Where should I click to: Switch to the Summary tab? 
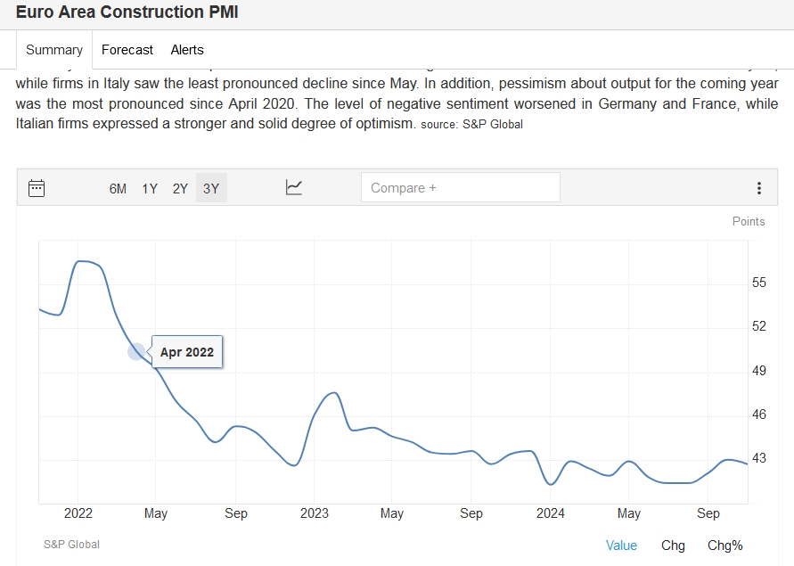(x=54, y=50)
